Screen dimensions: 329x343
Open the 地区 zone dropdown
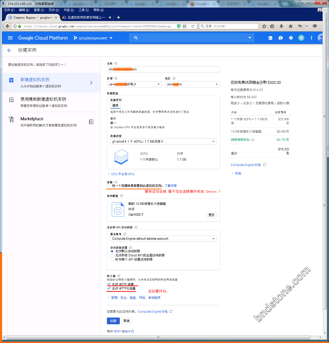coord(193,84)
